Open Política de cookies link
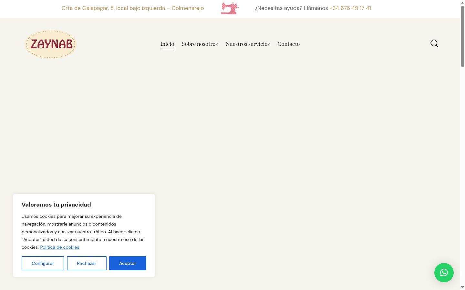 (60, 247)
